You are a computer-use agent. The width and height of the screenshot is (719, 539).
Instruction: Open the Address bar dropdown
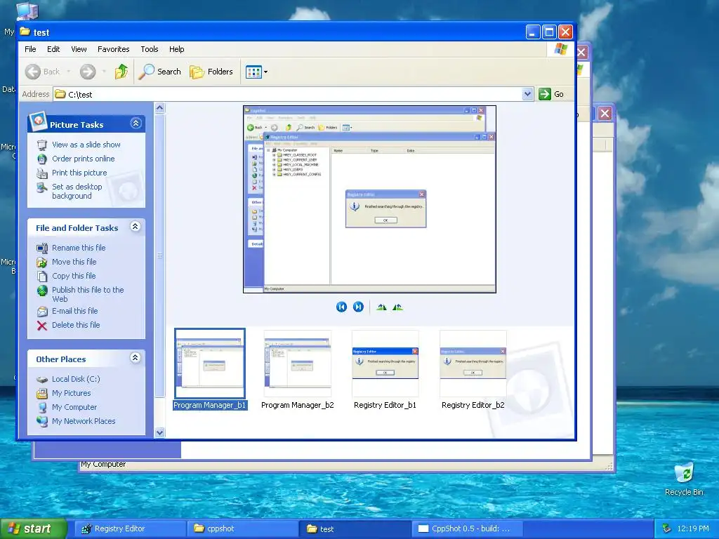click(x=527, y=94)
